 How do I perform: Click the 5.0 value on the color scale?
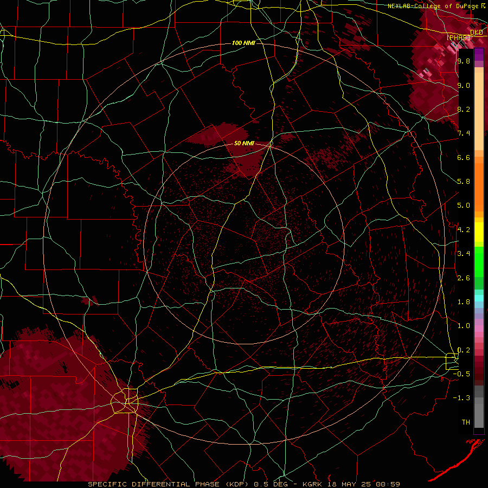(x=464, y=206)
